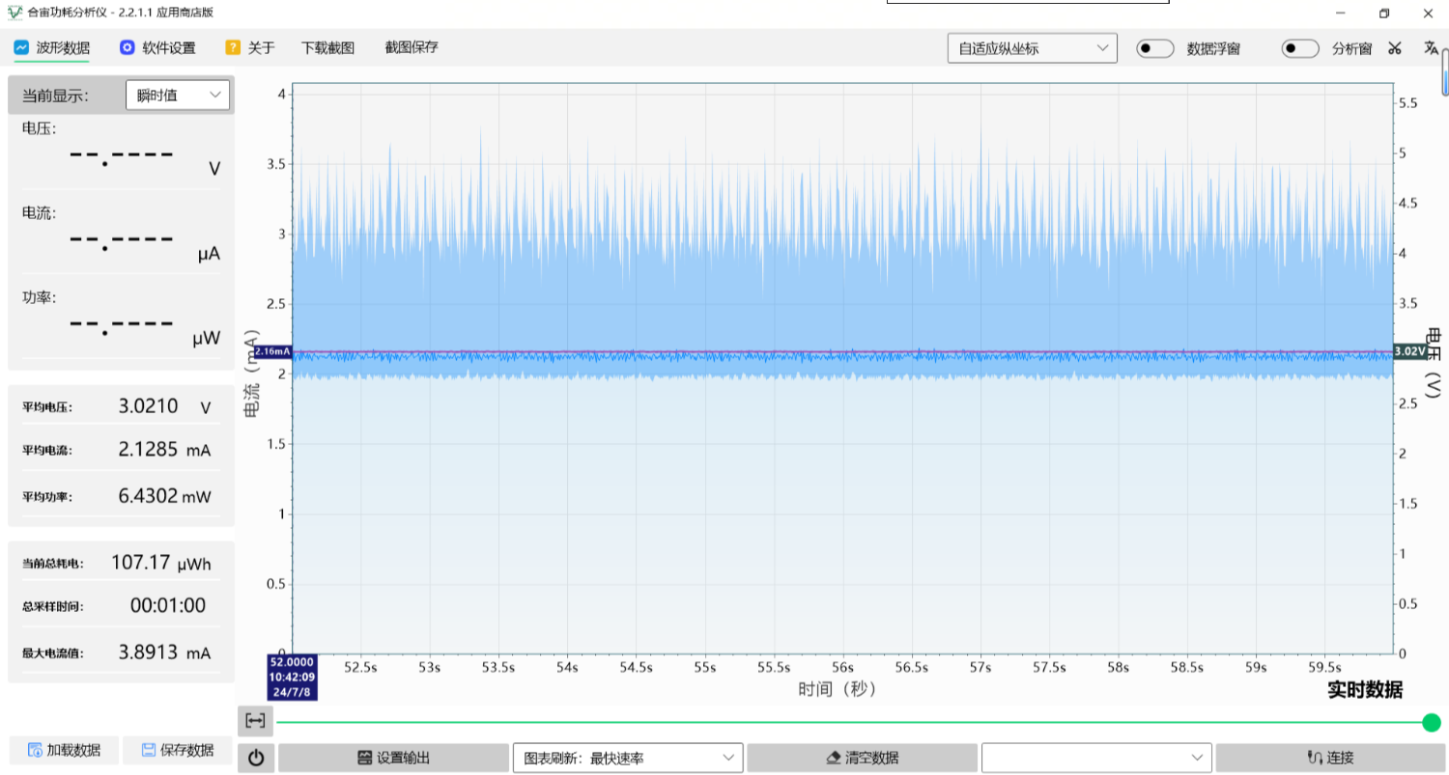Click the 总采样时间 00:01:00 value
This screenshot has width=1449, height=775.
coord(168,605)
